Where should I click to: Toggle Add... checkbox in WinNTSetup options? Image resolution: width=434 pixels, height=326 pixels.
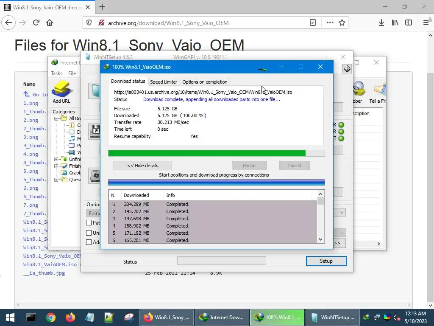coord(89,242)
